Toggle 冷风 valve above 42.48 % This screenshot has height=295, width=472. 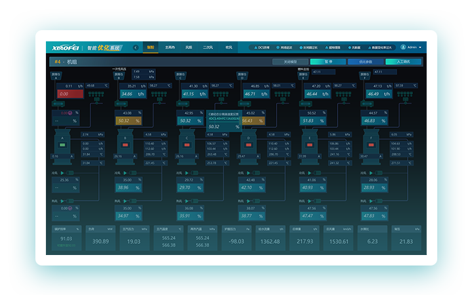(x=256, y=173)
